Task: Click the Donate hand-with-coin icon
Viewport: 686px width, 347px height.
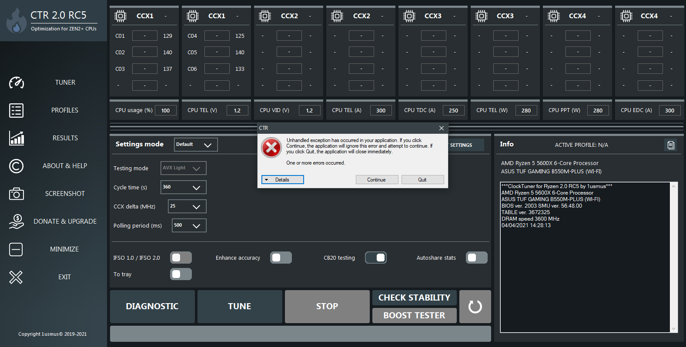Action: pos(17,221)
